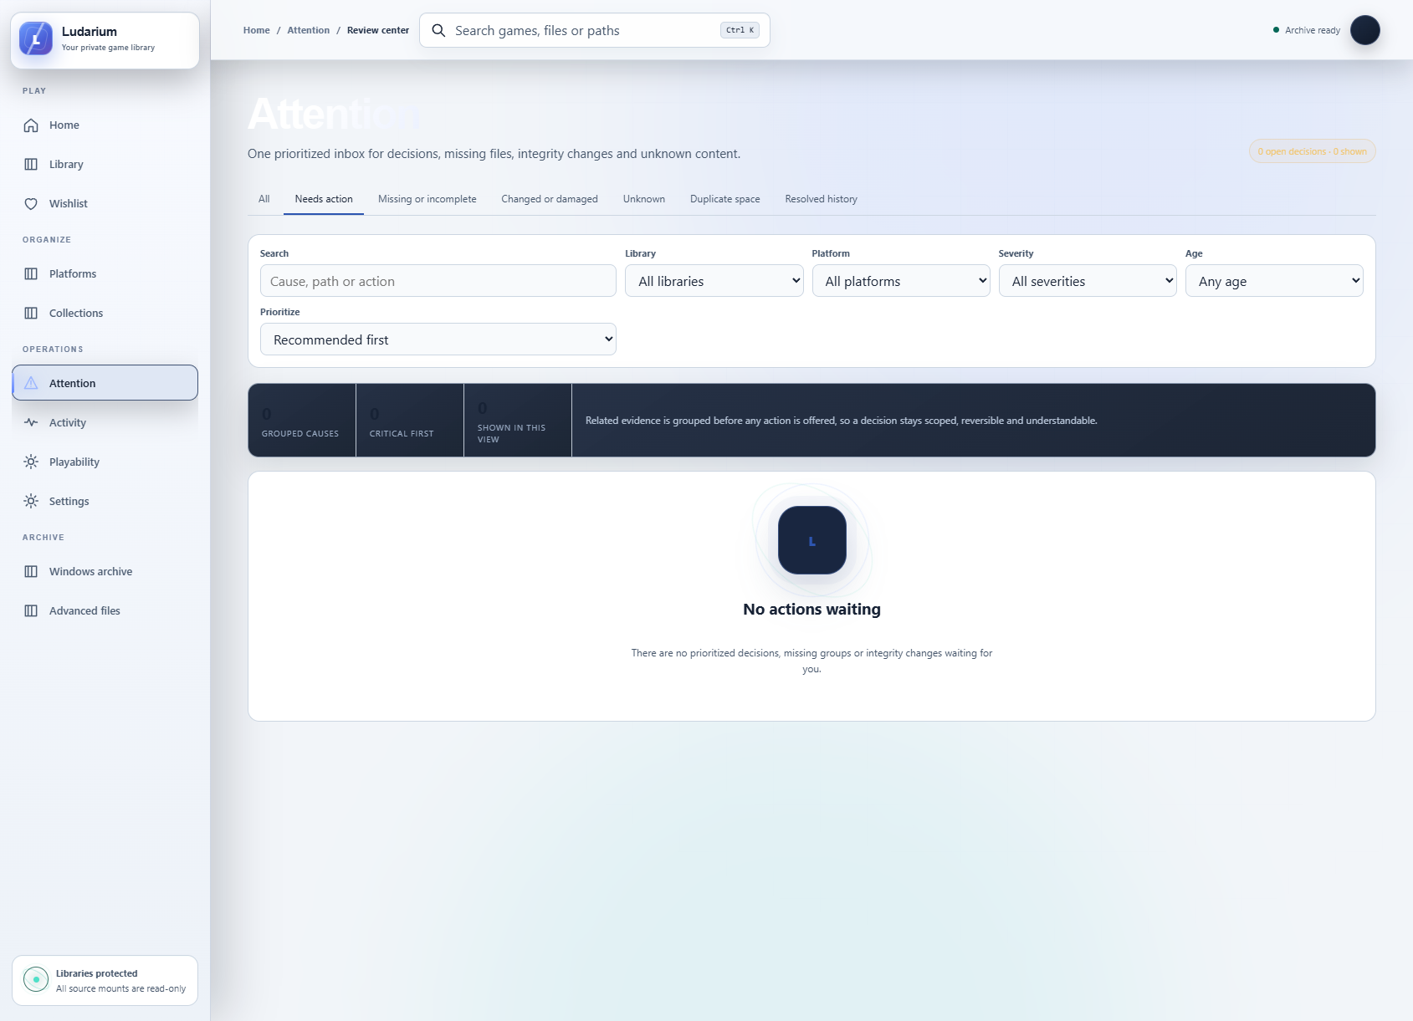This screenshot has width=1413, height=1021.
Task: Click the Grouped causes stat tile
Action: click(x=302, y=421)
